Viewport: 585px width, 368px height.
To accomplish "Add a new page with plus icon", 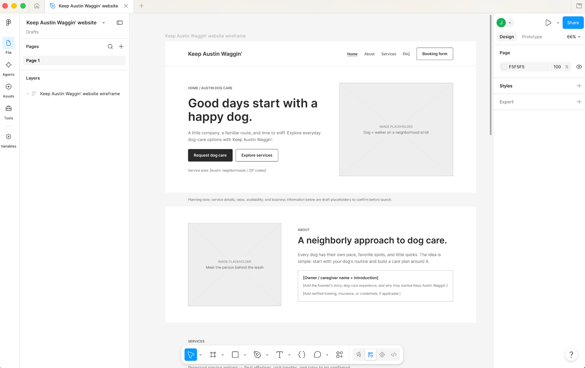I will pos(121,47).
